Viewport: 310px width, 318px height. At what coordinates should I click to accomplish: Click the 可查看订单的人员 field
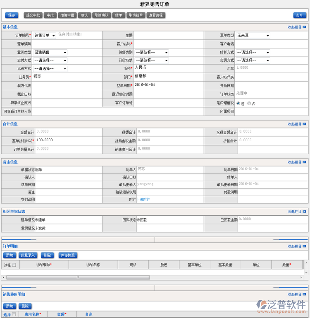118,111
